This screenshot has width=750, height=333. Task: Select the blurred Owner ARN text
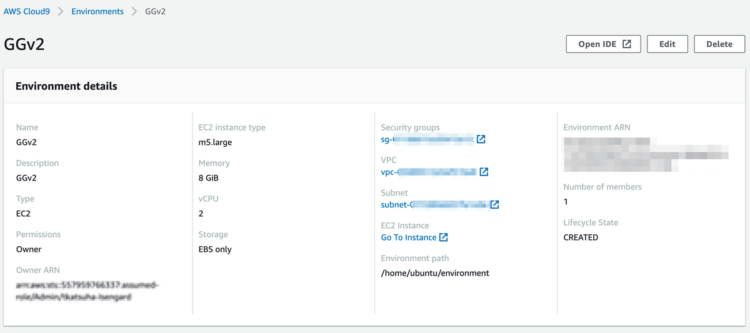pos(87,292)
